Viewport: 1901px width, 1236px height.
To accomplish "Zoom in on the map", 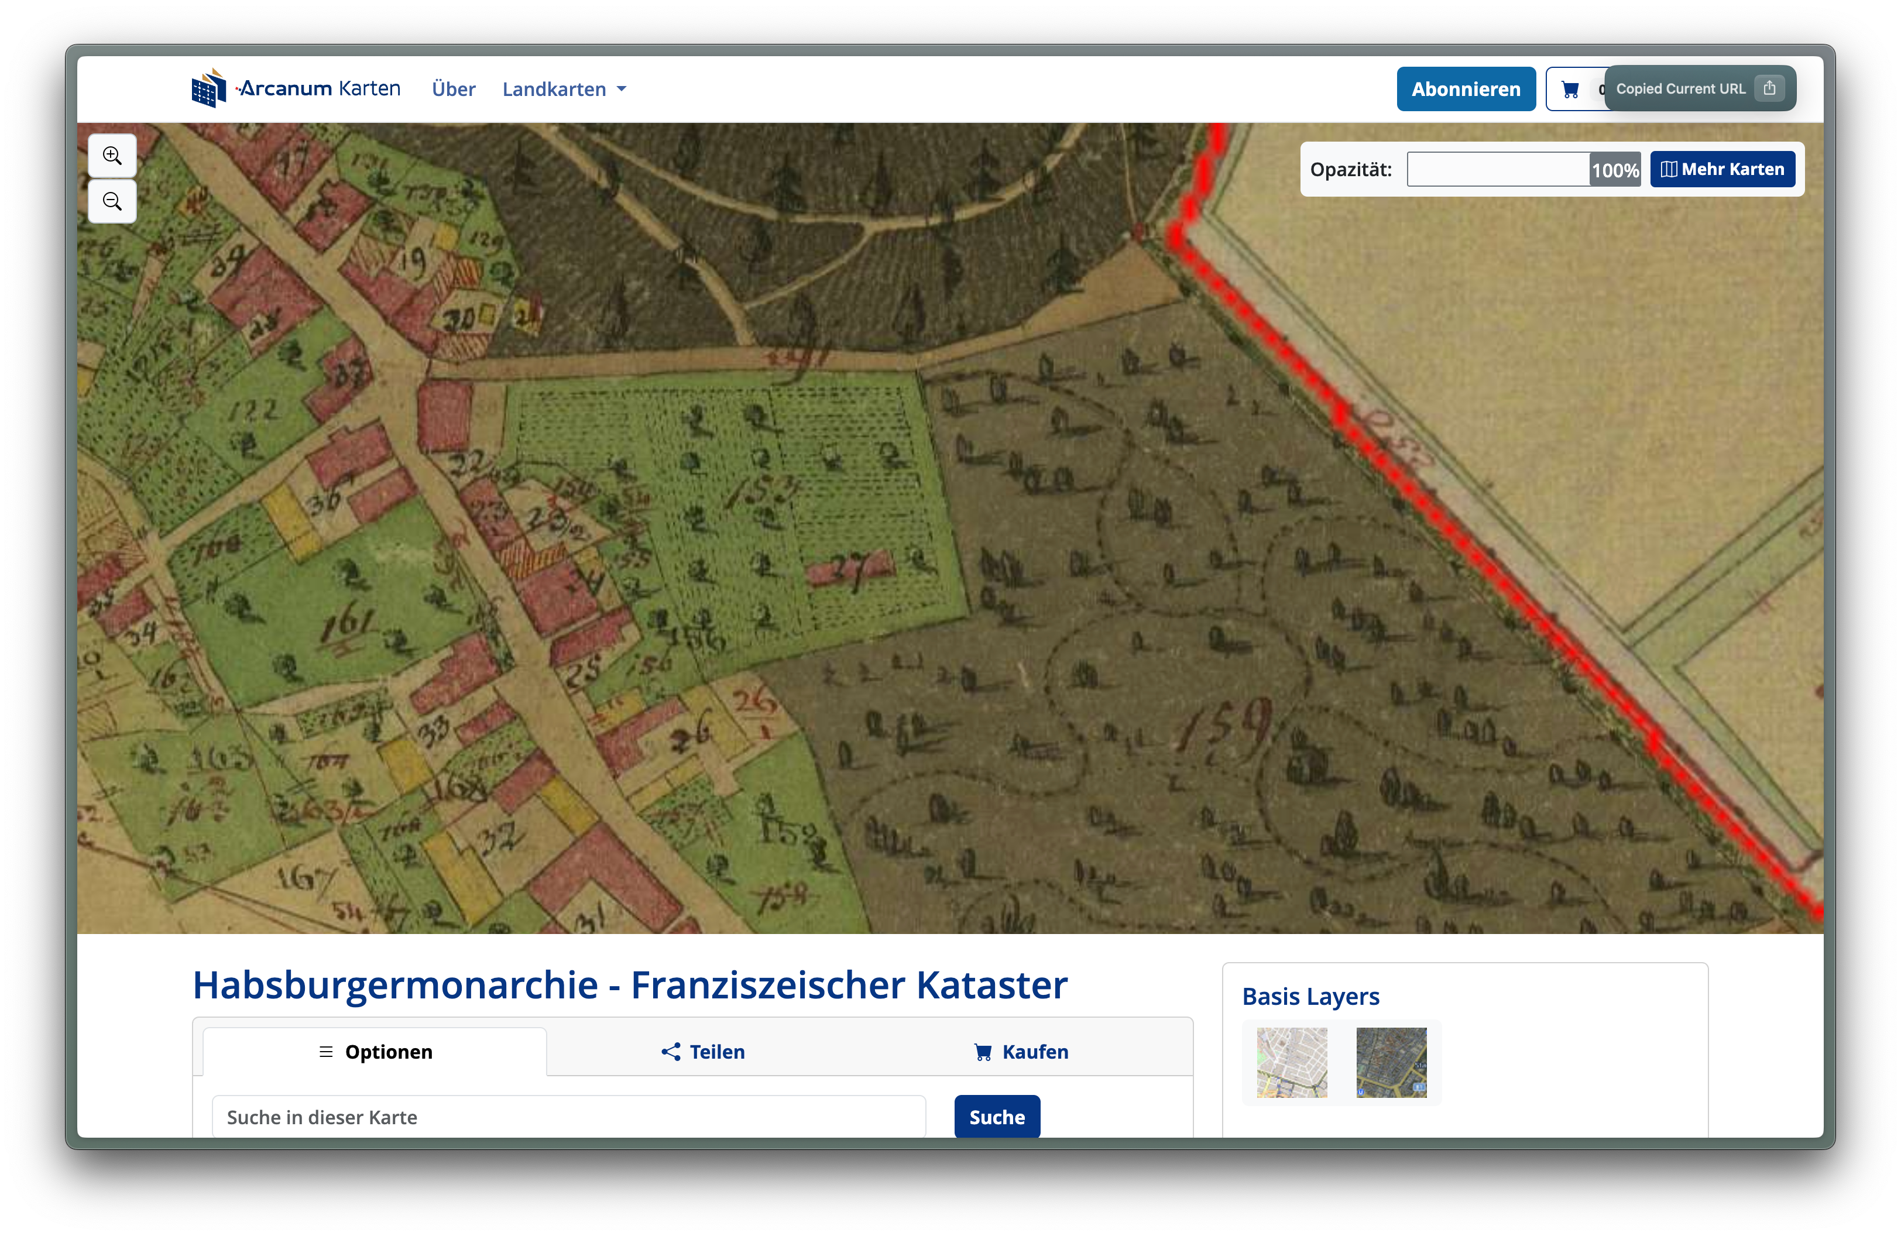I will [112, 156].
